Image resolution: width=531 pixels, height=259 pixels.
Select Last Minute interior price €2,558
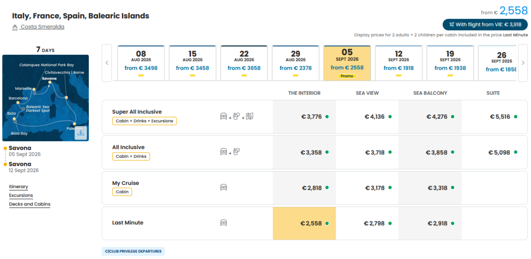[304, 223]
